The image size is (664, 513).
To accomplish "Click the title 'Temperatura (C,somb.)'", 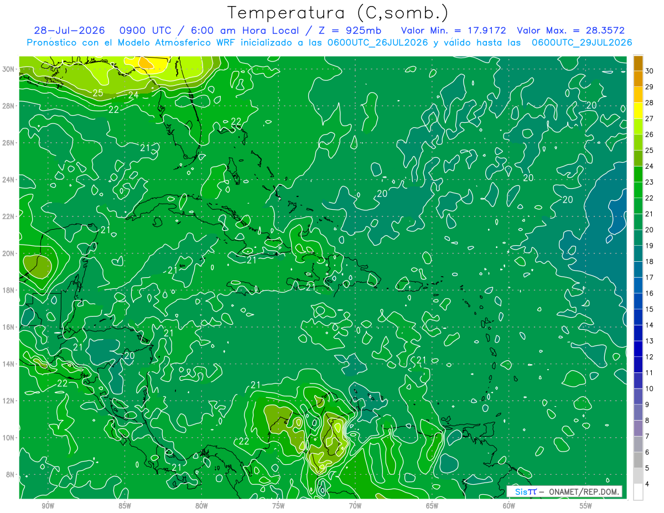I will click(x=338, y=13).
